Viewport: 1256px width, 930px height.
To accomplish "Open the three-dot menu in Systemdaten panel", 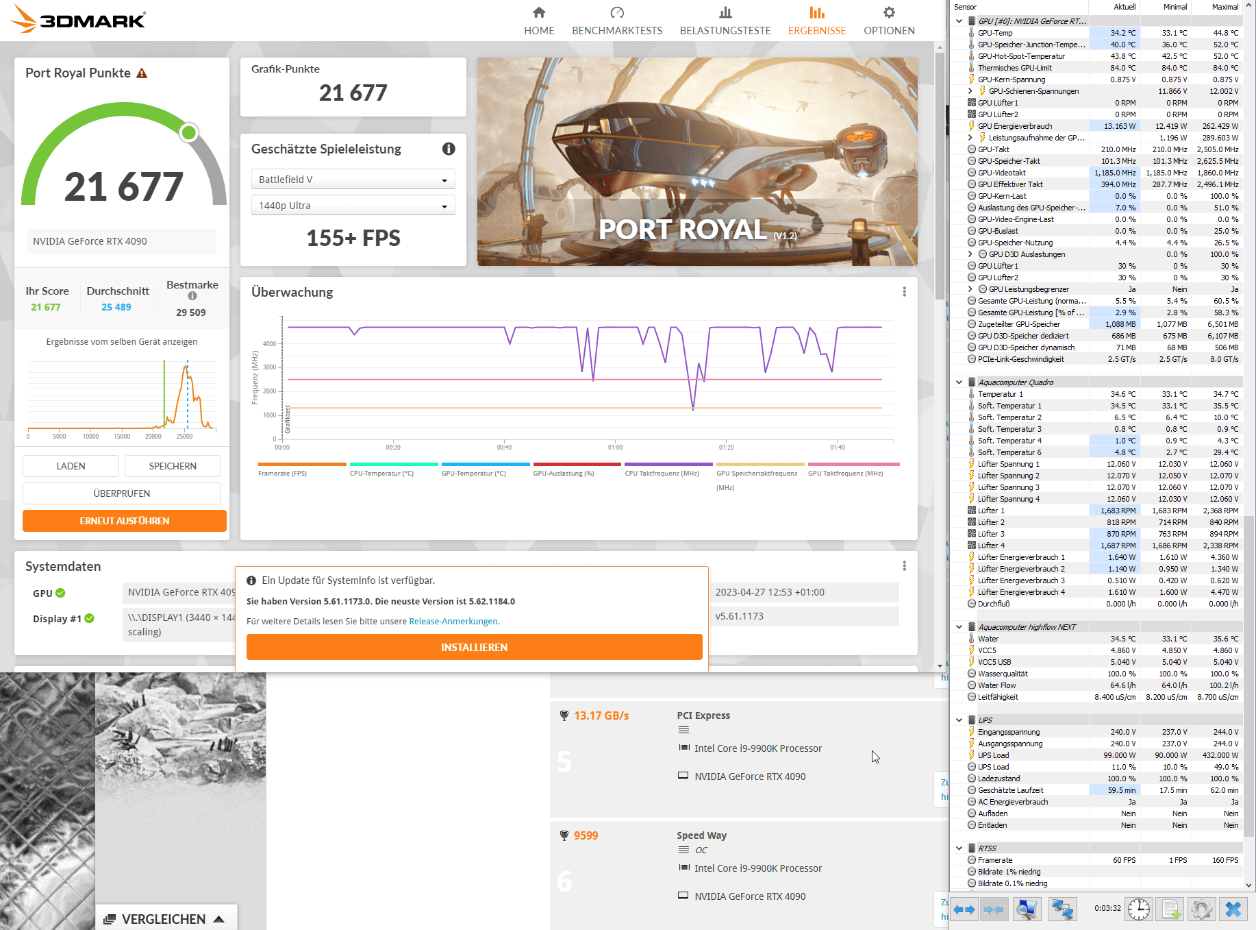I will tap(904, 566).
